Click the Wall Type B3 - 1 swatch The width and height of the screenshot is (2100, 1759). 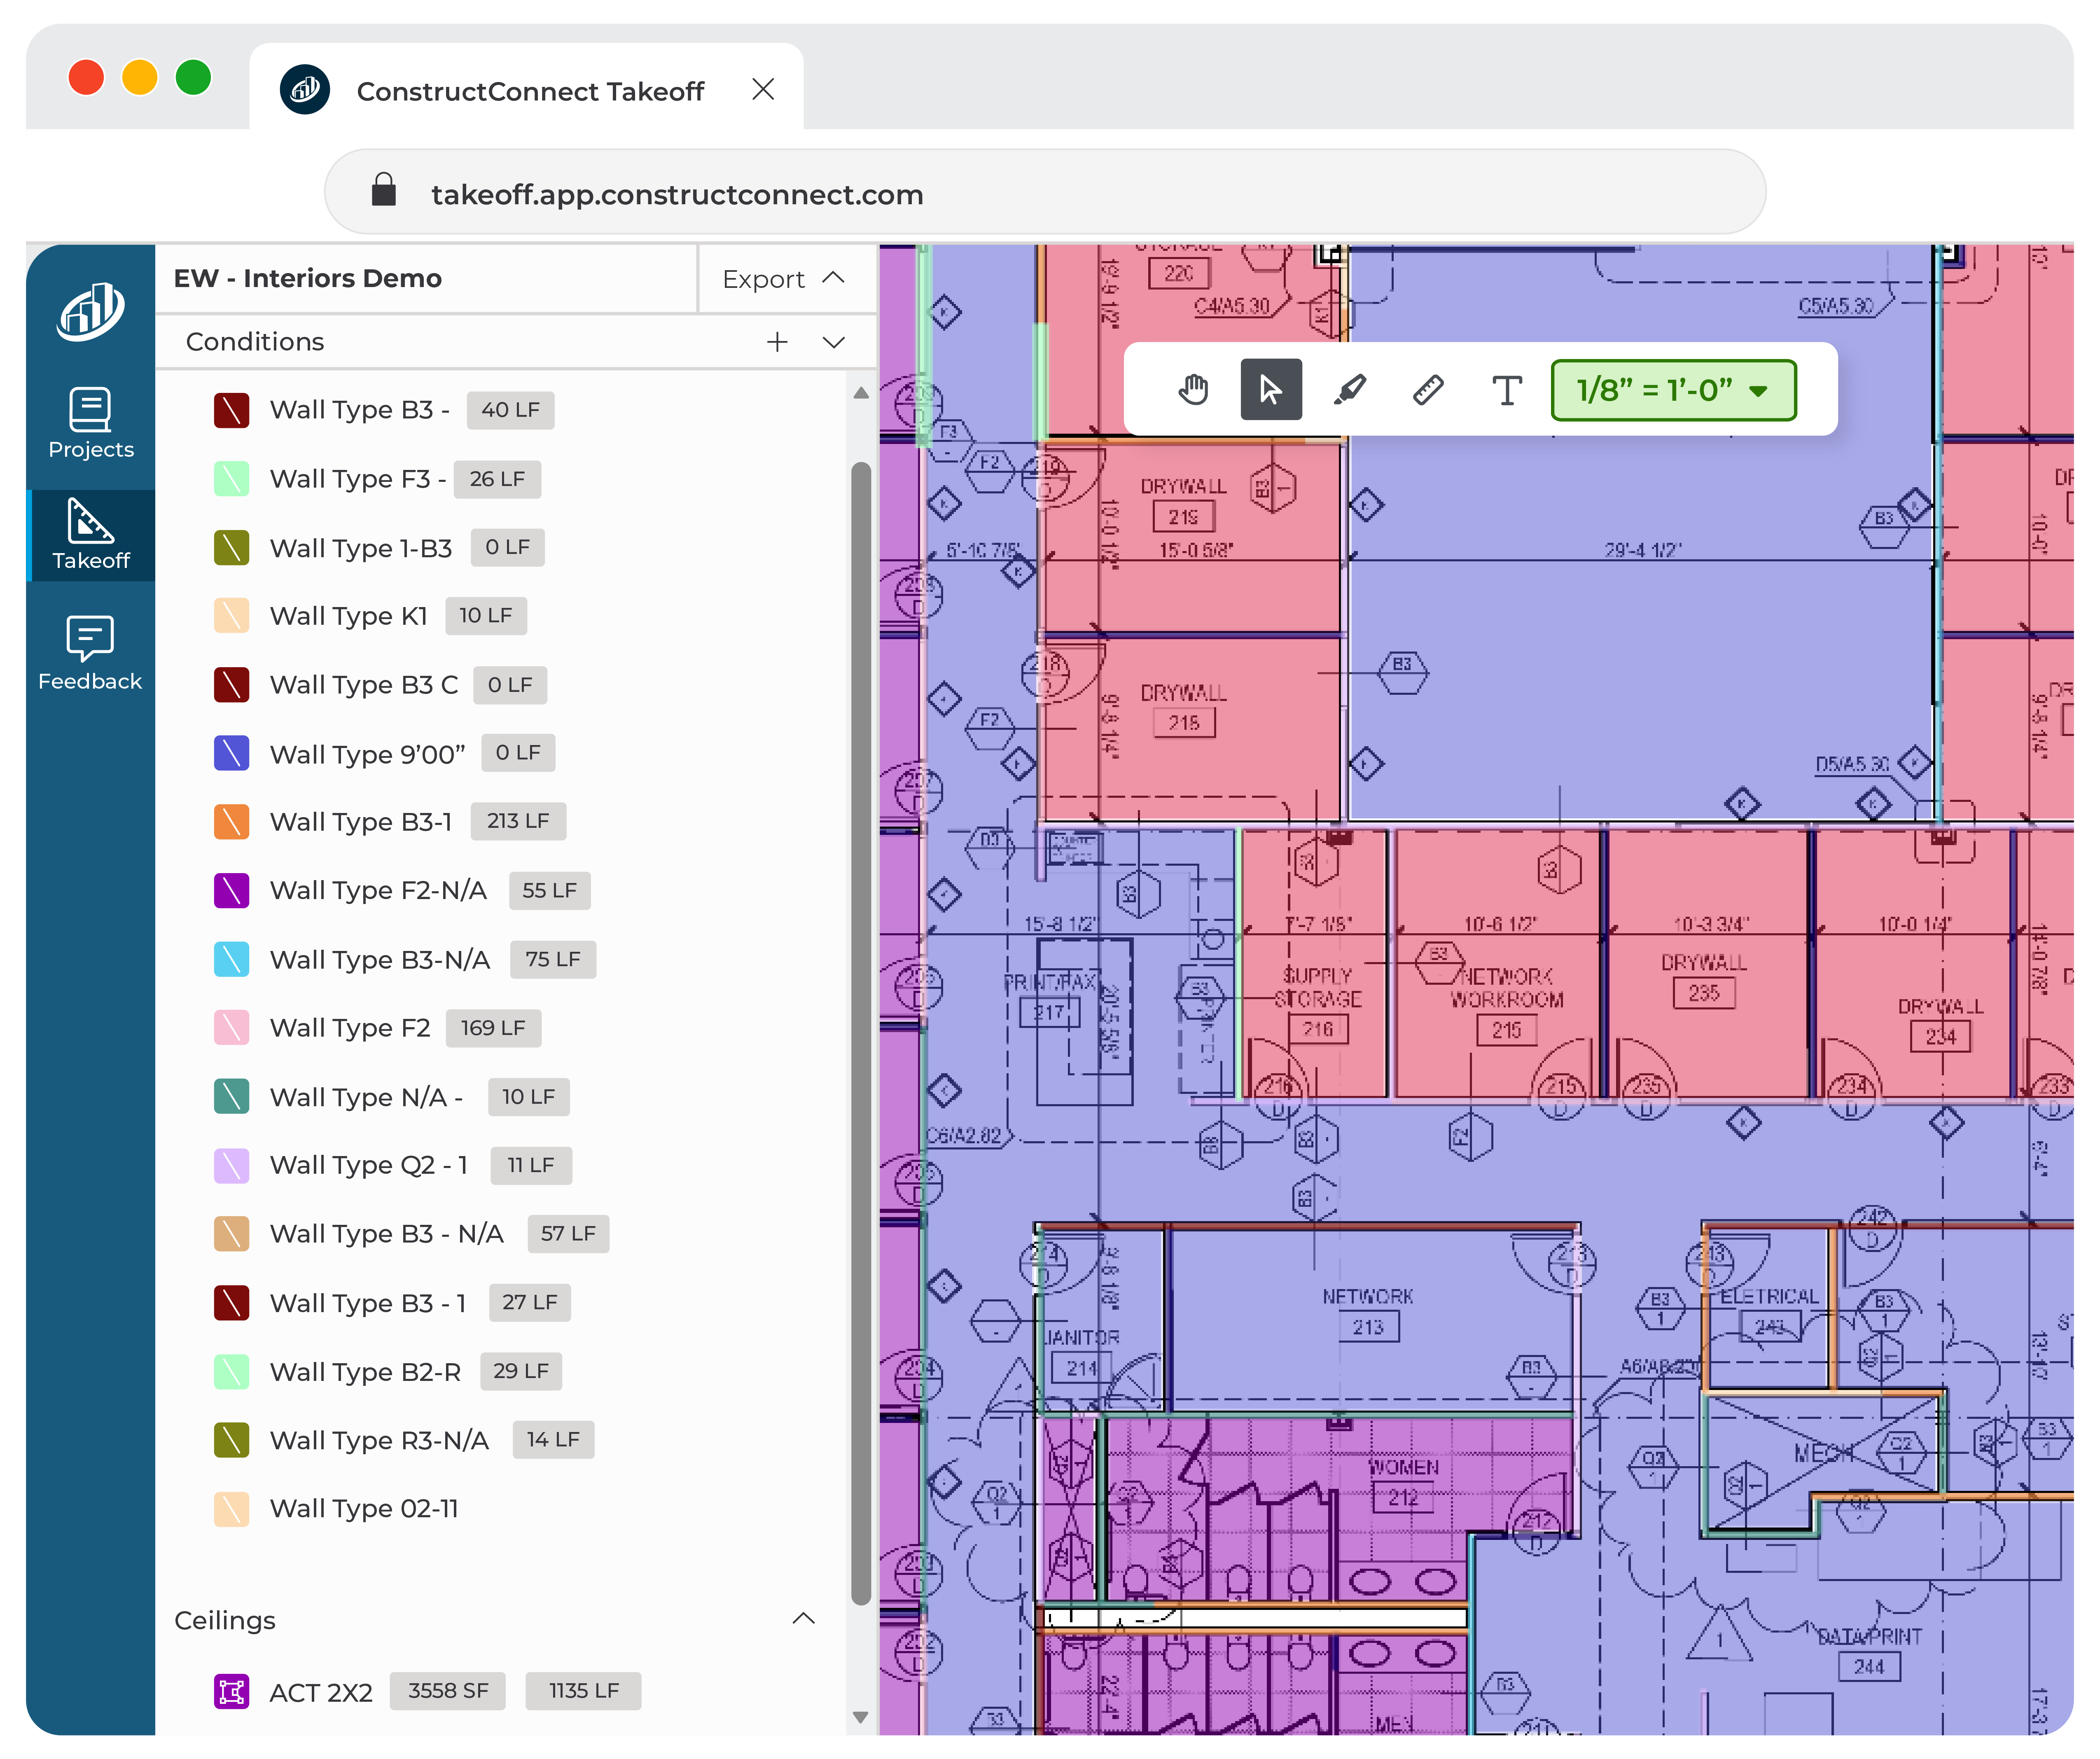tap(231, 1303)
